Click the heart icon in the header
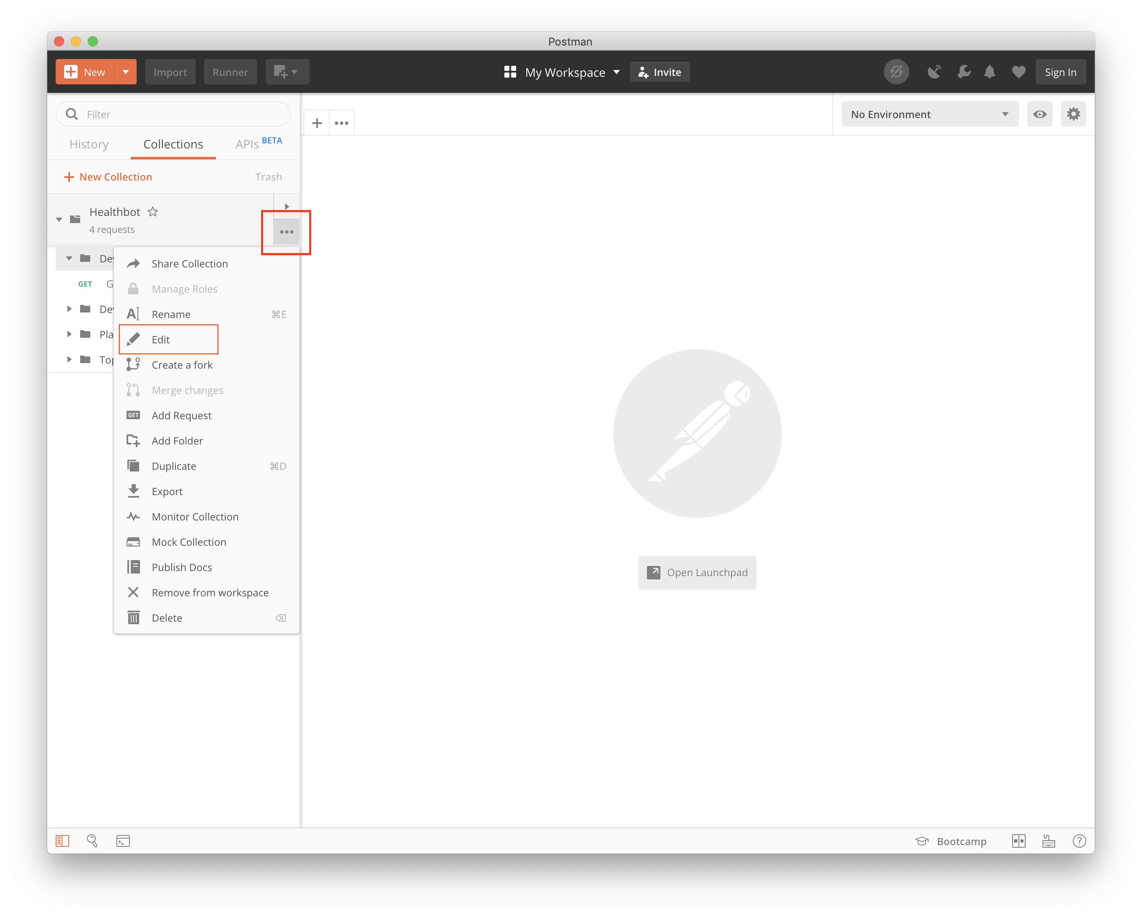The image size is (1142, 916). click(1018, 72)
